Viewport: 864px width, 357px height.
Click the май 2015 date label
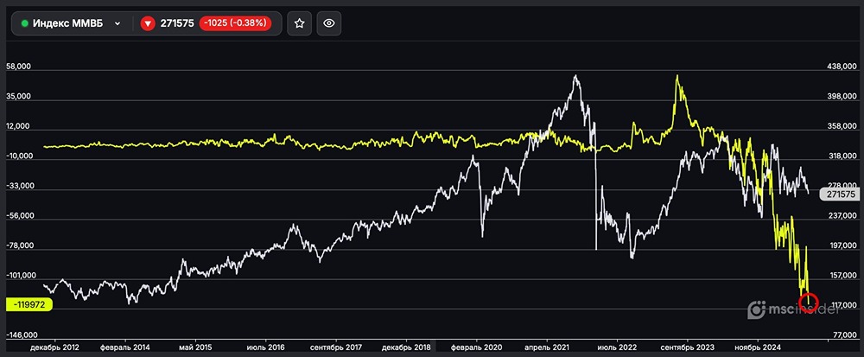(195, 347)
